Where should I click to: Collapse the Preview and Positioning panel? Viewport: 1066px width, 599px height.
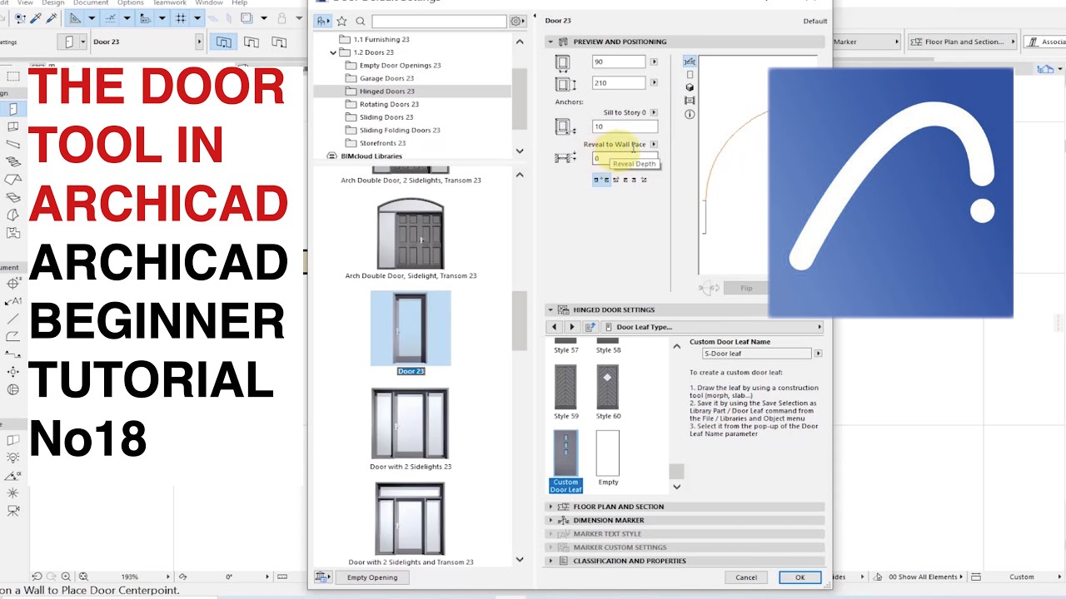[x=550, y=42]
